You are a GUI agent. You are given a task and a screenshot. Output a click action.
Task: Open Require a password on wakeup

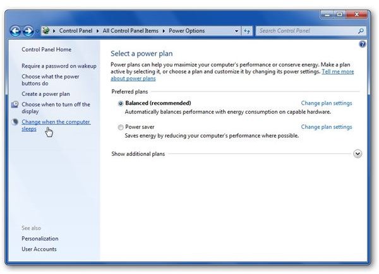59,66
